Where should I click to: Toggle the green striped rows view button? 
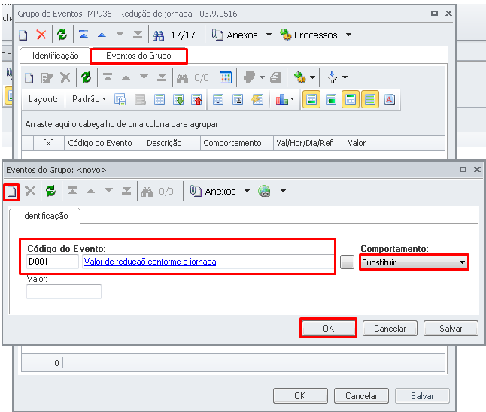[x=370, y=99]
